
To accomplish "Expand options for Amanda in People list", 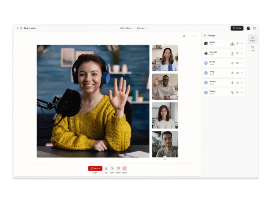I will [242, 53].
